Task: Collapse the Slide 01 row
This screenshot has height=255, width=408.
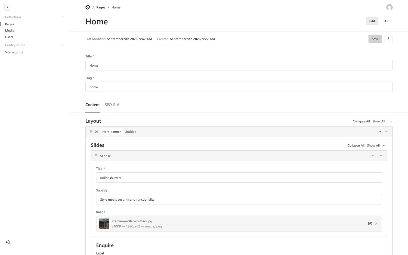Action: point(381,156)
